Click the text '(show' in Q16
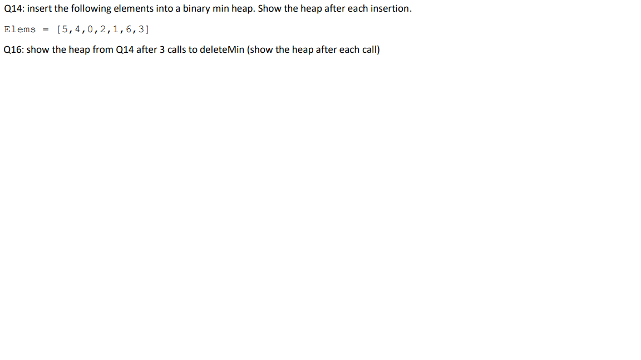 (260, 50)
